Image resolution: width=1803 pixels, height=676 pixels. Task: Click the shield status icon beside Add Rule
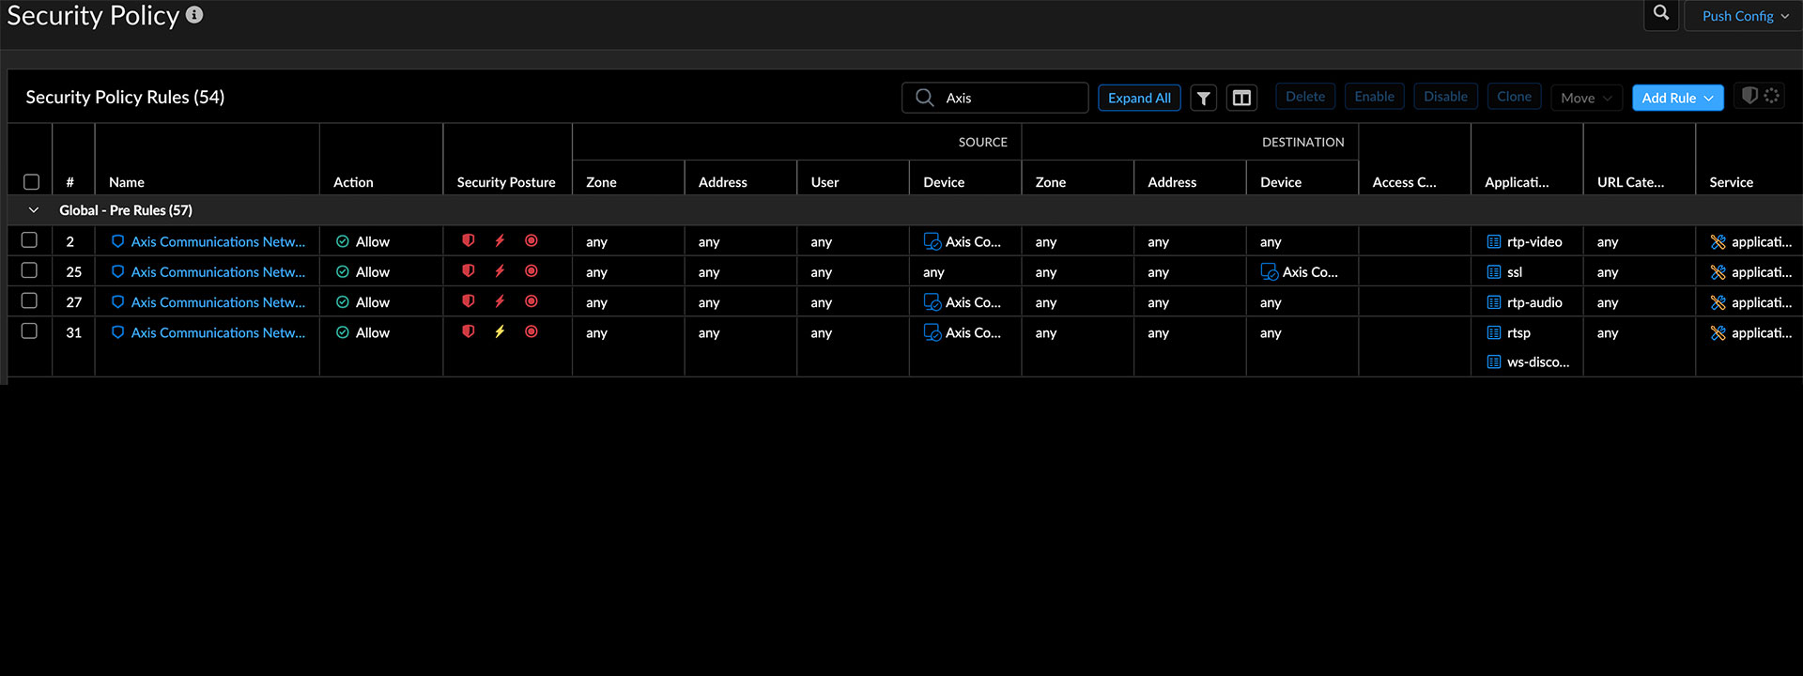pos(1749,96)
